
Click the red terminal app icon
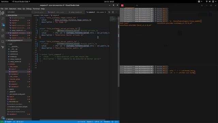(x=122, y=5)
